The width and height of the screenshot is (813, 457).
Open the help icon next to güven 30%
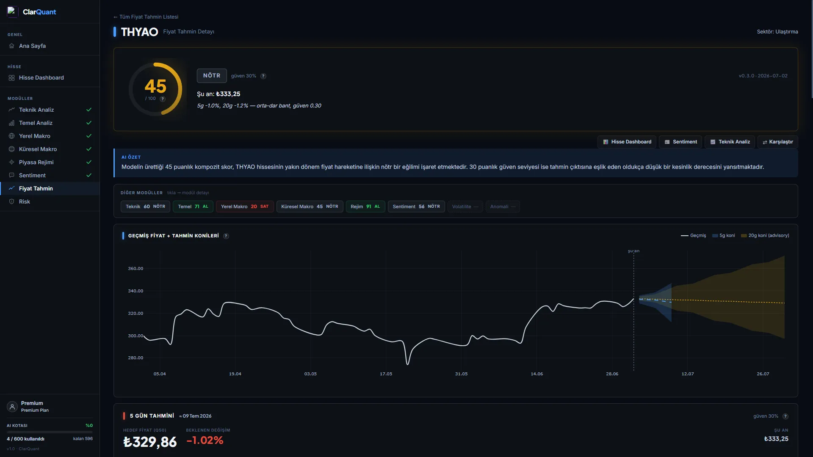pos(263,76)
